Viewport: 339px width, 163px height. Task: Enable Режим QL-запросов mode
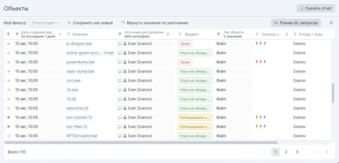point(295,23)
